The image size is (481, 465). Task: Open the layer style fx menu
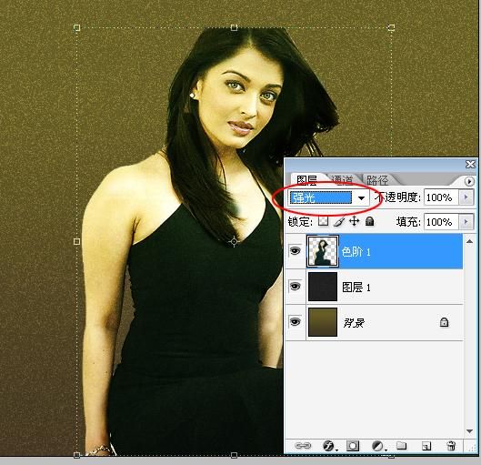pyautogui.click(x=329, y=445)
